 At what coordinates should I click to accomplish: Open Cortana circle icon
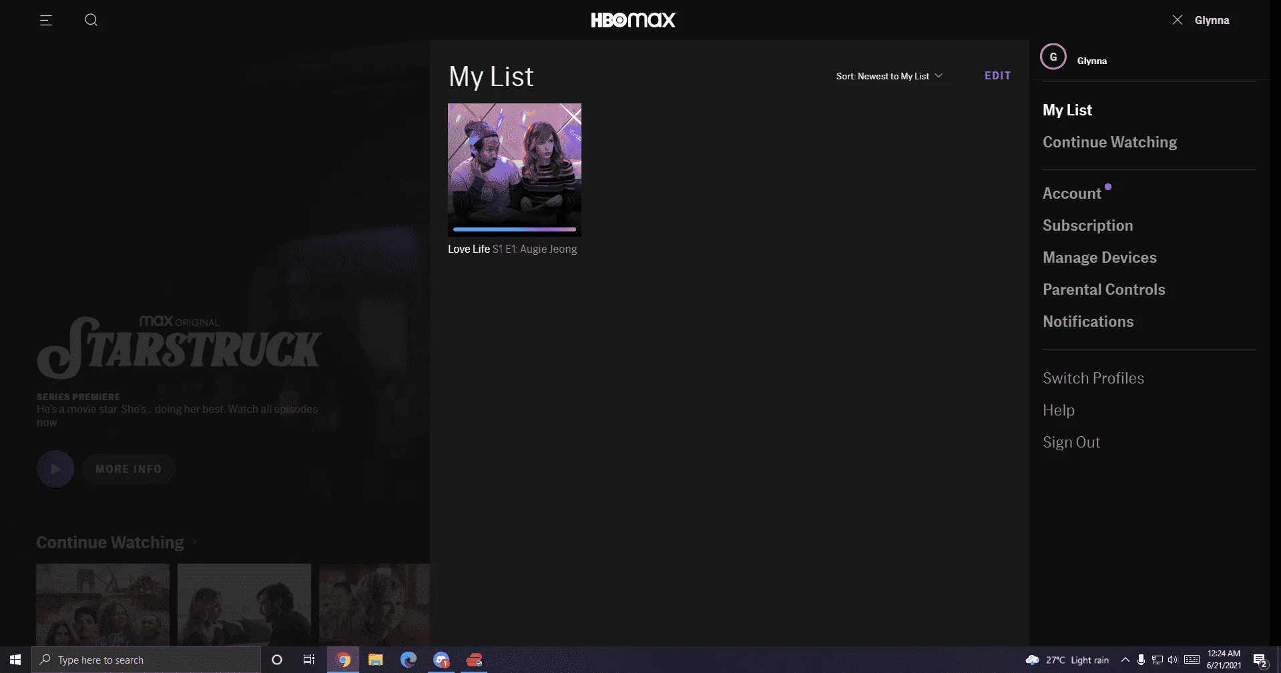(277, 660)
